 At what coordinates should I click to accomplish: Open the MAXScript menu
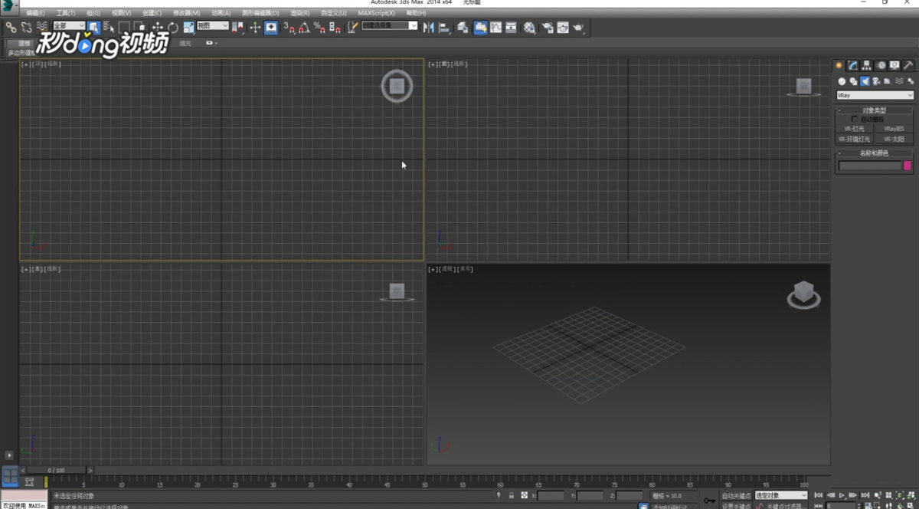pyautogui.click(x=377, y=13)
